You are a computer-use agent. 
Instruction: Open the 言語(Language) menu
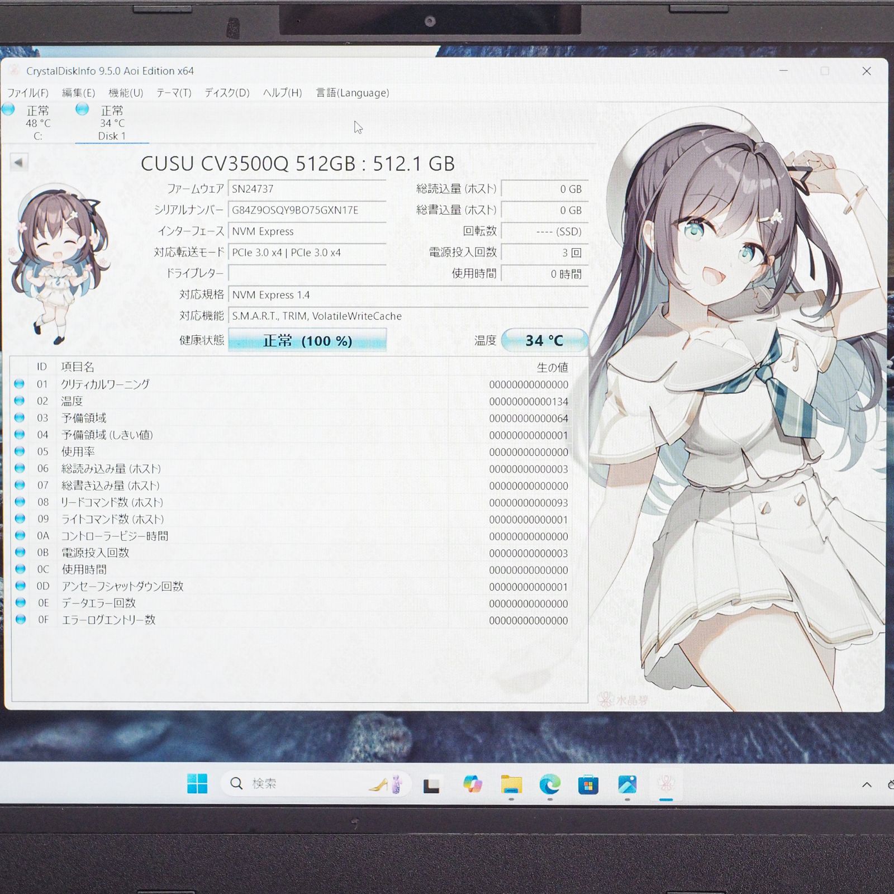[x=353, y=93]
